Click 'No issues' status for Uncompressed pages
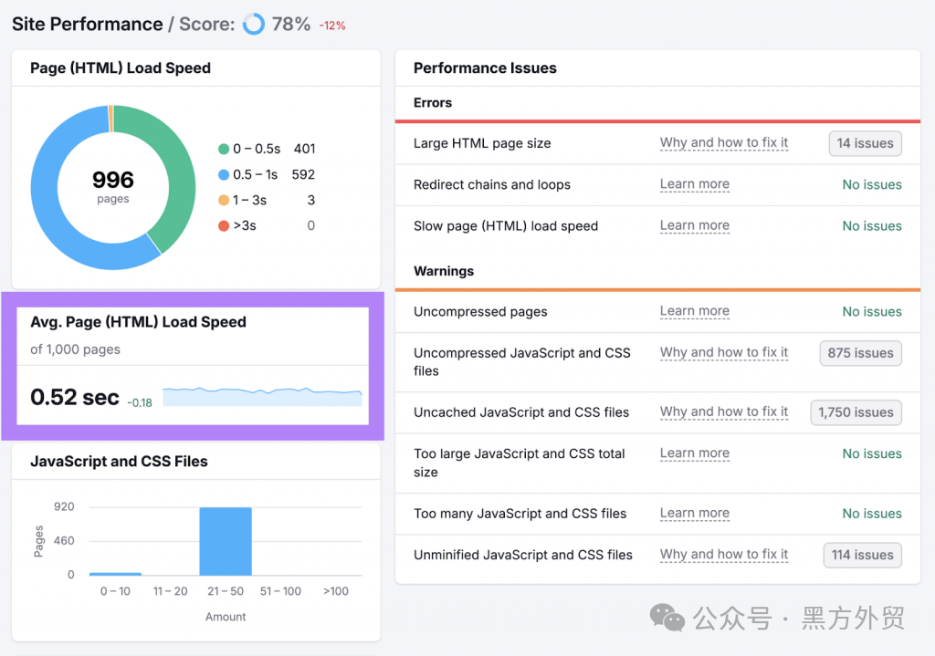 (x=872, y=312)
